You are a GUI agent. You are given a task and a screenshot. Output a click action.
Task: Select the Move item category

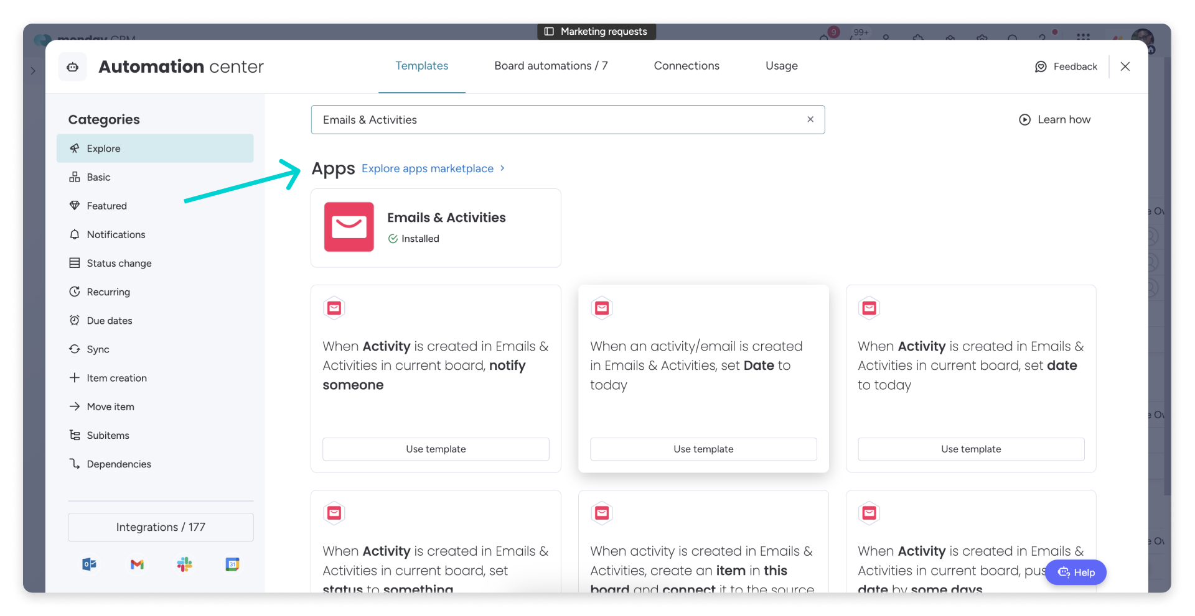(x=155, y=407)
